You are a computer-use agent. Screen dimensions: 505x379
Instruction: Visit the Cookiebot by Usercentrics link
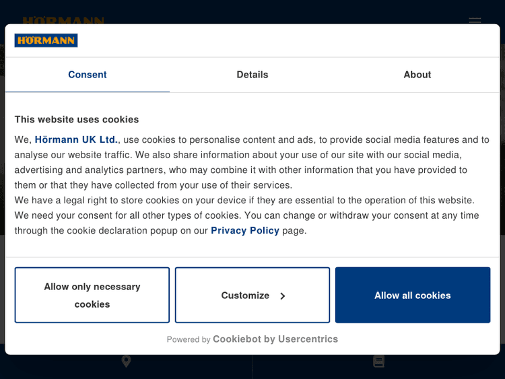(x=275, y=339)
